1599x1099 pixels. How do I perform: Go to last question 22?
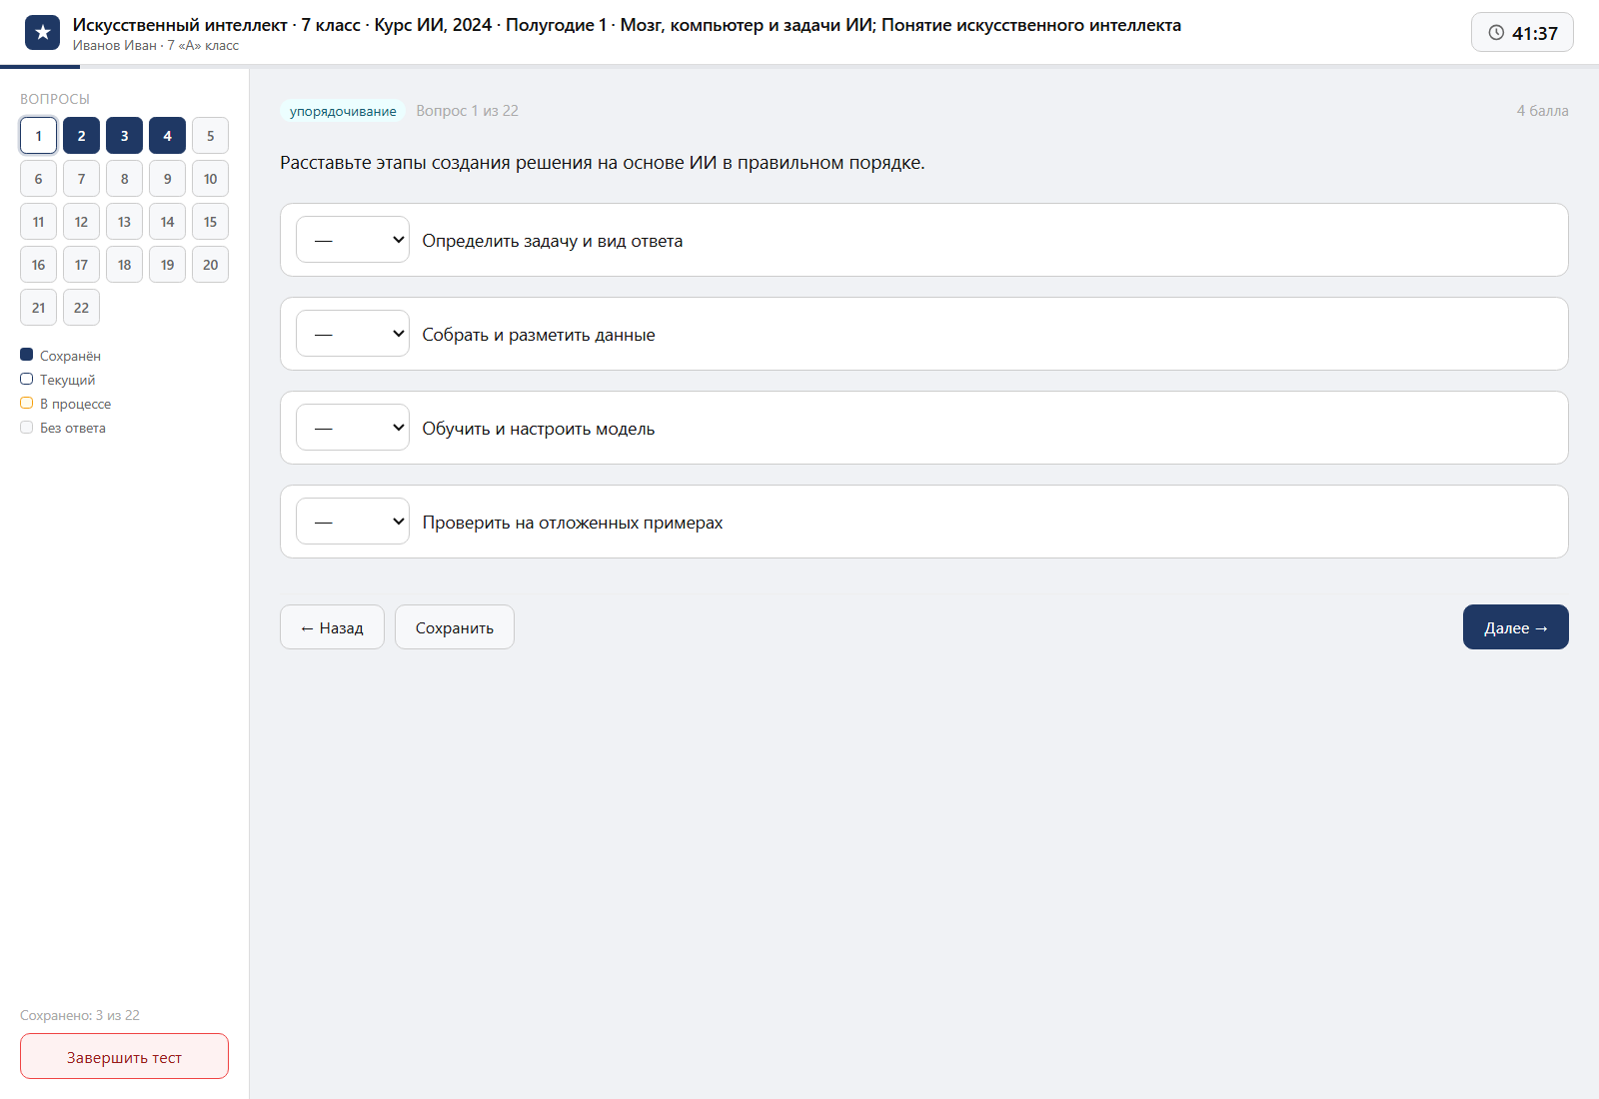(x=81, y=308)
